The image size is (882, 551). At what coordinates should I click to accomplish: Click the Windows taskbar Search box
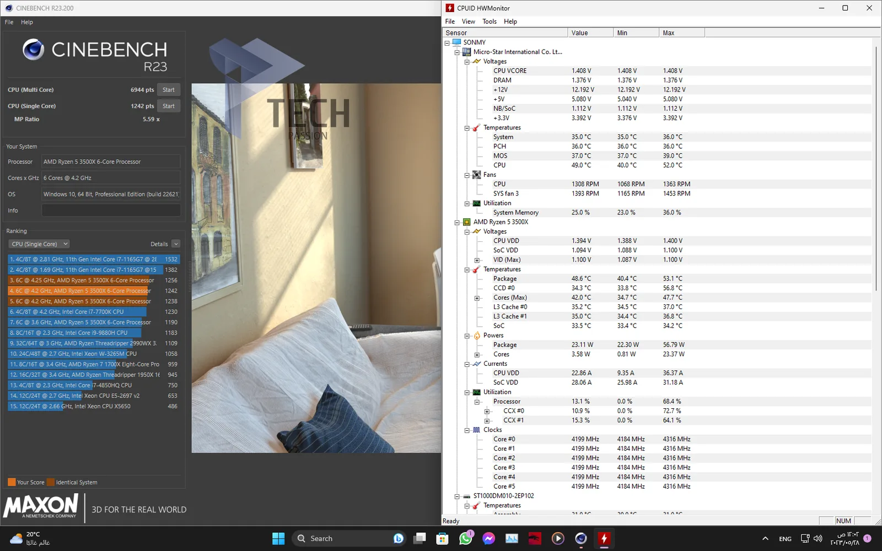pos(348,538)
